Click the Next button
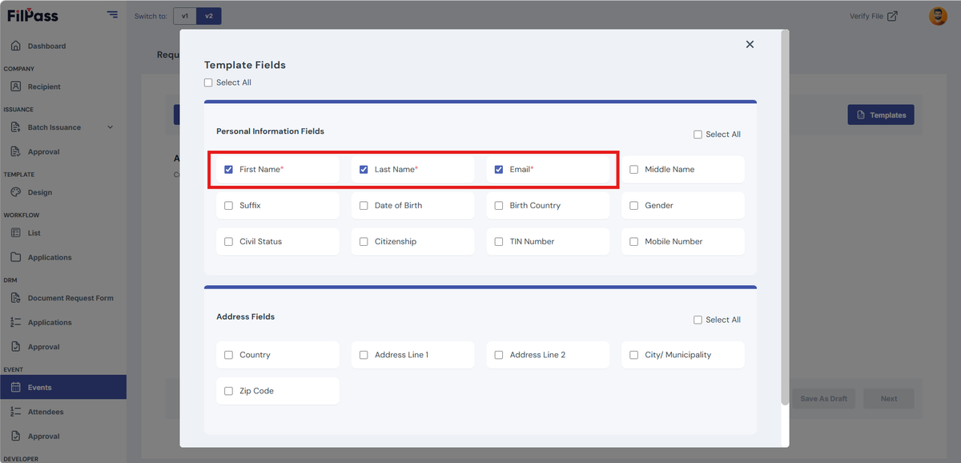This screenshot has height=463, width=961. click(x=889, y=399)
